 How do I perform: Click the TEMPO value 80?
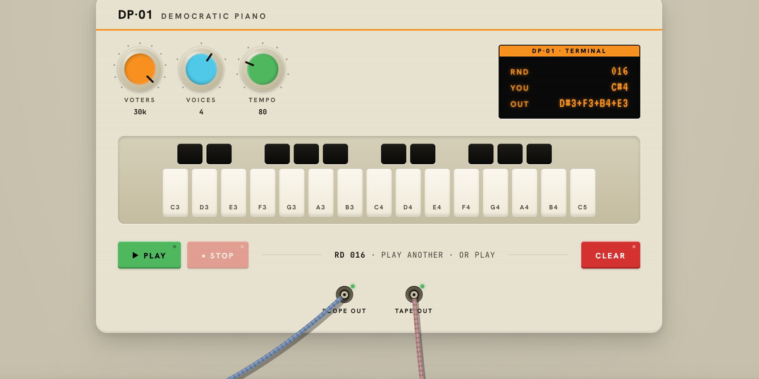pyautogui.click(x=262, y=112)
